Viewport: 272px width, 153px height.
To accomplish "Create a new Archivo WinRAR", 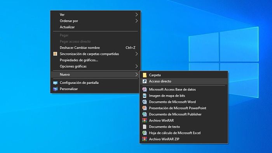I will click(184, 120).
